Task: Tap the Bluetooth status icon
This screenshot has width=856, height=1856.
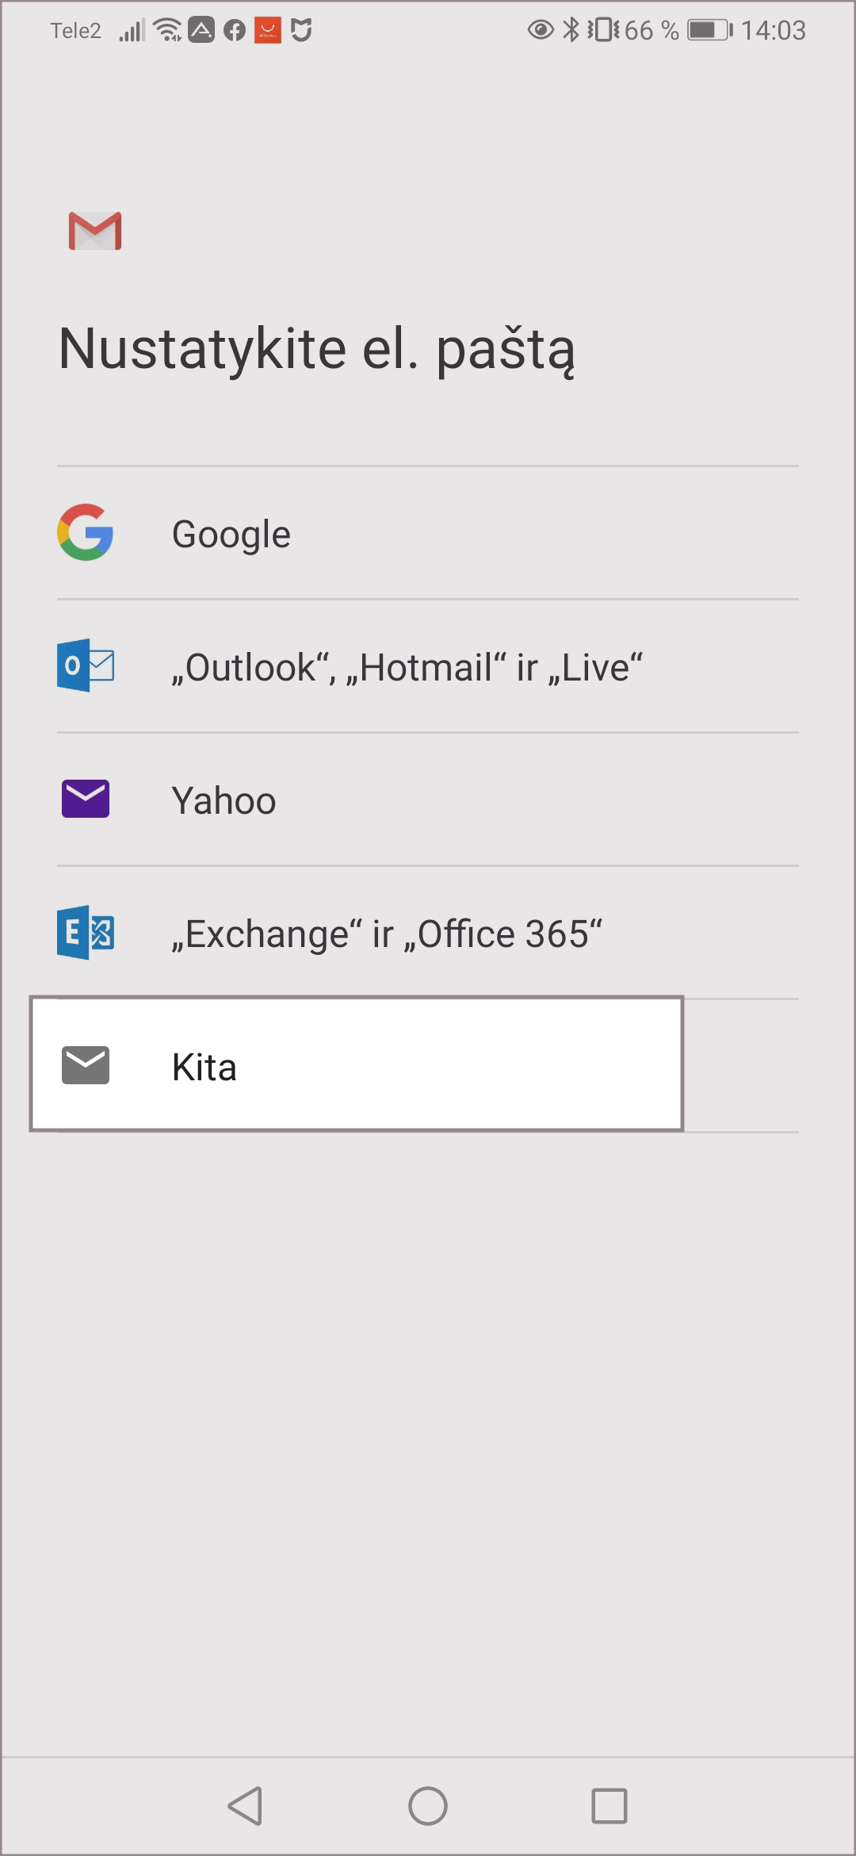Action: click(x=571, y=30)
